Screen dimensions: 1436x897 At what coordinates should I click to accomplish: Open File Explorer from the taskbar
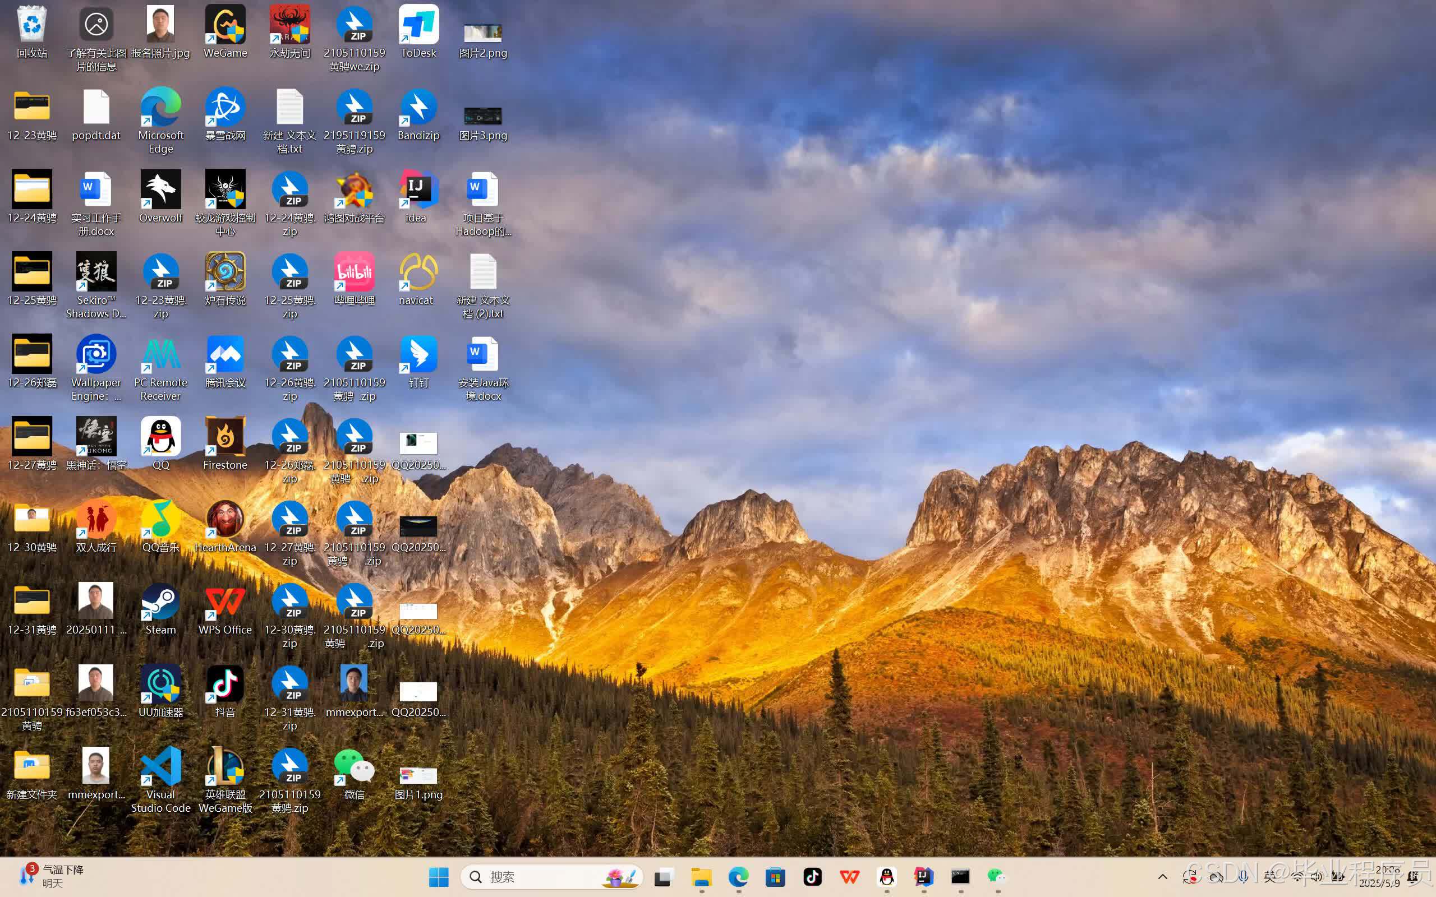(701, 877)
